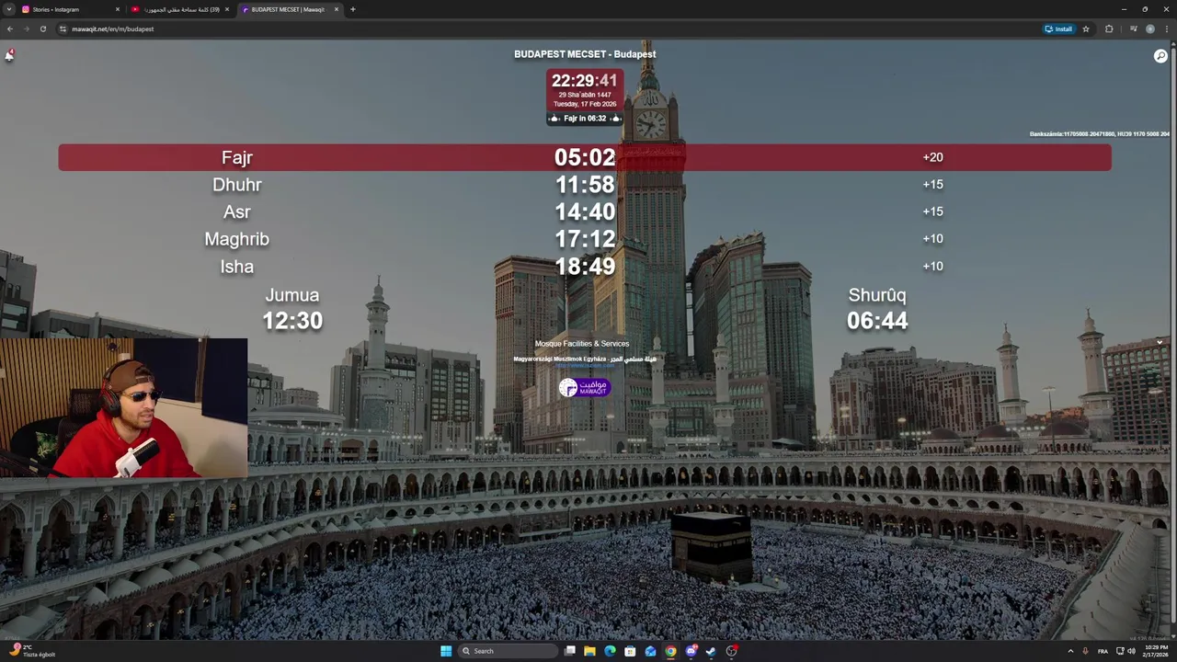1177x662 pixels.
Task: Click the Isha 18:49 time
Action: coord(585,267)
